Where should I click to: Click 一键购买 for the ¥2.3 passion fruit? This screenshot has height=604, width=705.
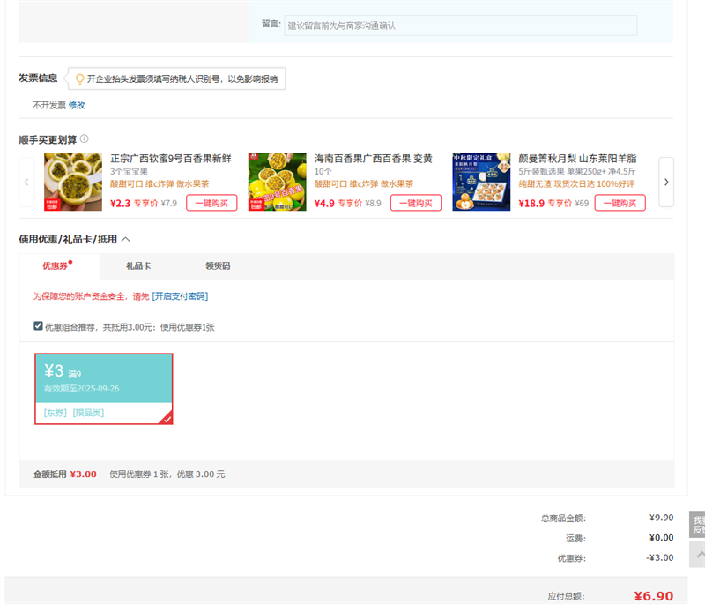point(211,203)
